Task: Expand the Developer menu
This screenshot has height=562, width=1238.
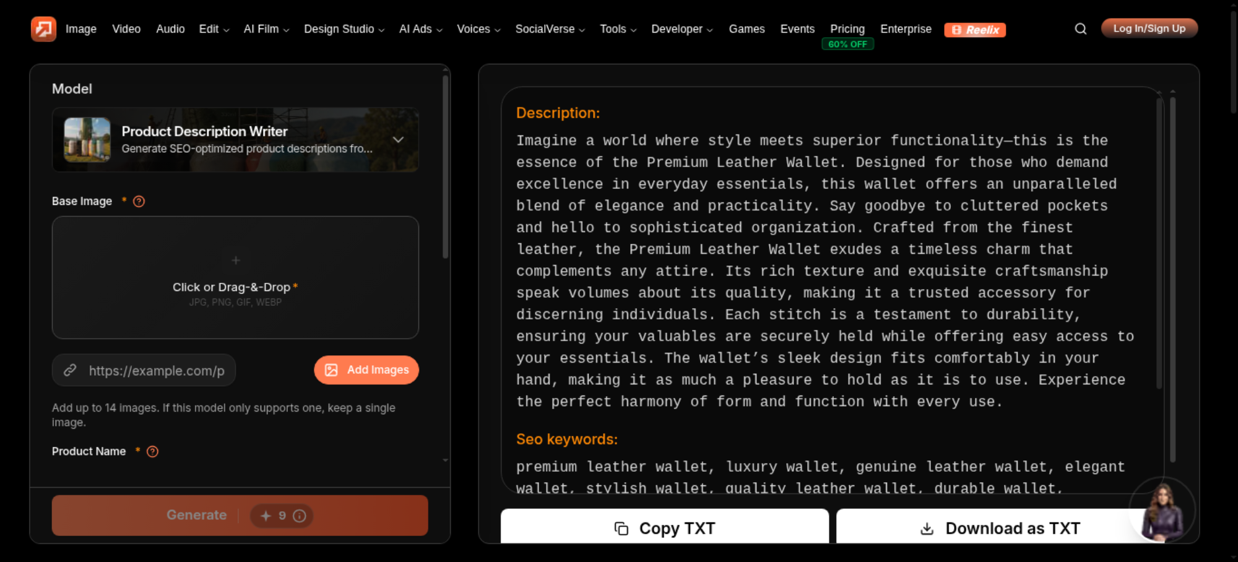Action: [x=682, y=29]
